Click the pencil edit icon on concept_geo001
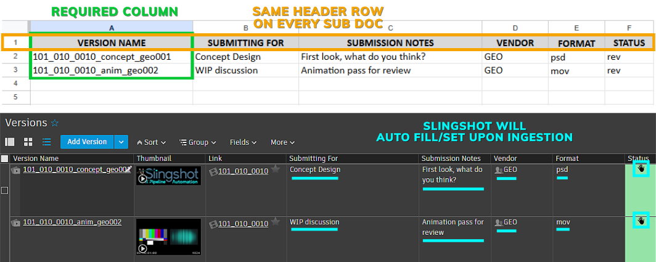 128,169
